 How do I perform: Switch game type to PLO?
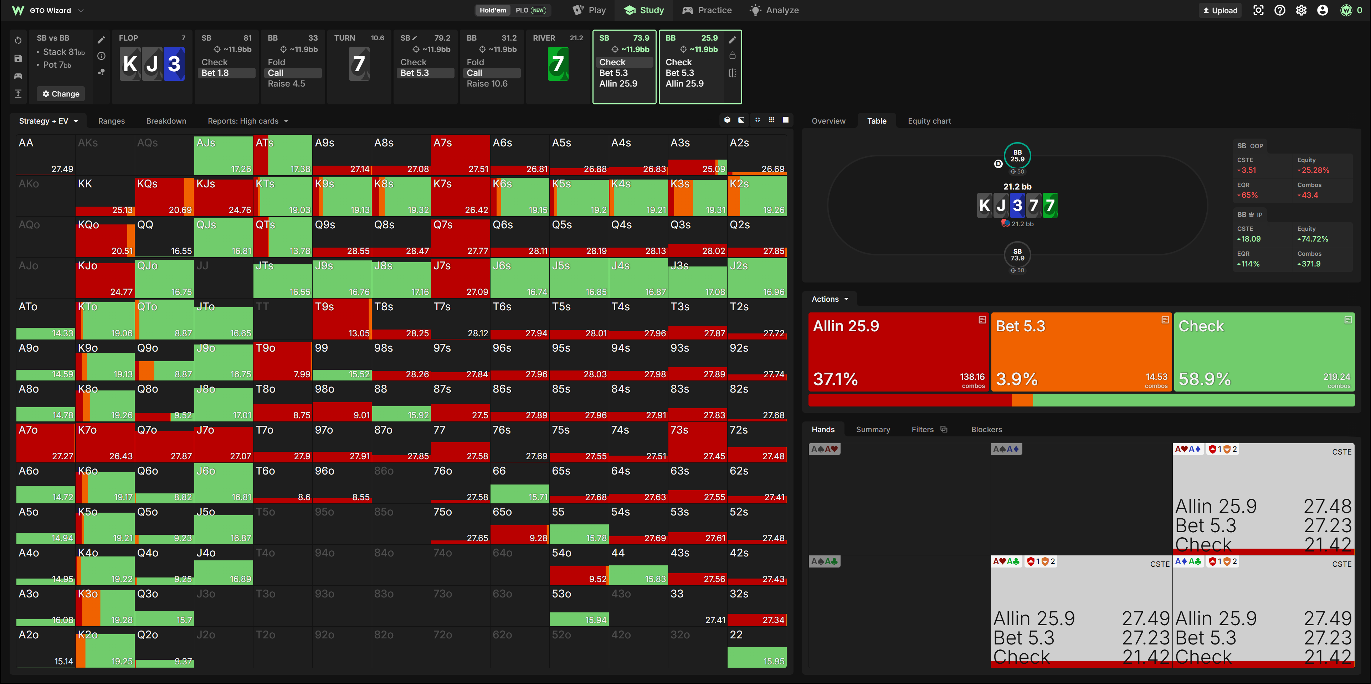point(531,10)
